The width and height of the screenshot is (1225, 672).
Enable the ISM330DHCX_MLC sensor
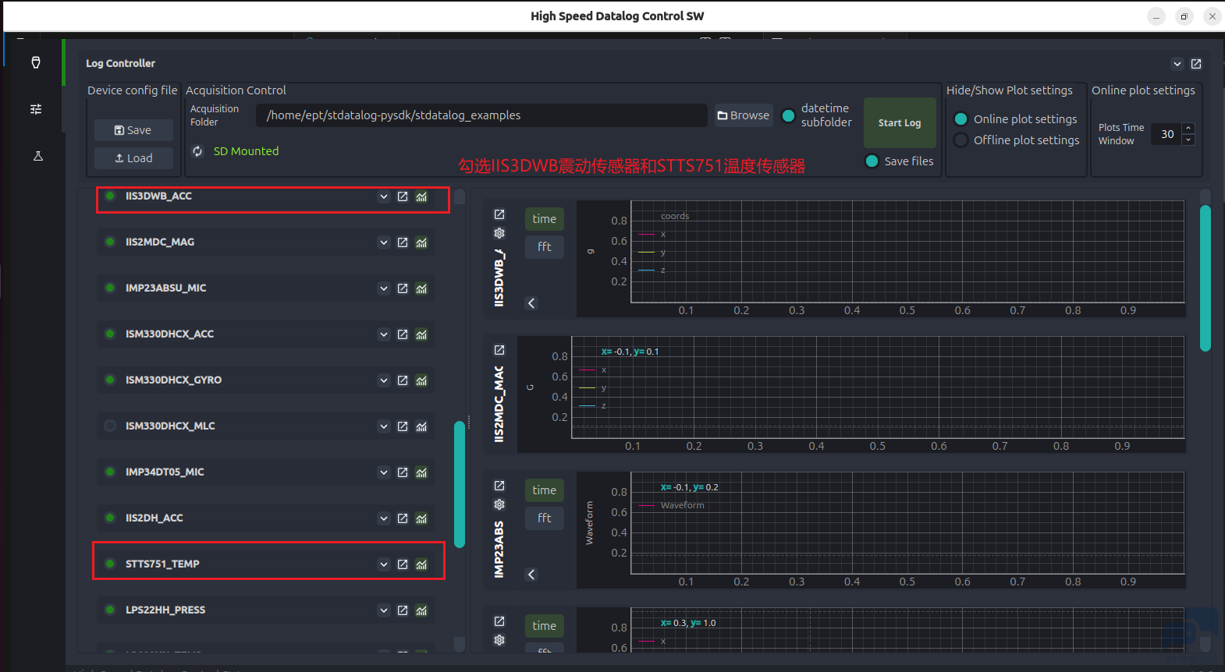[110, 426]
